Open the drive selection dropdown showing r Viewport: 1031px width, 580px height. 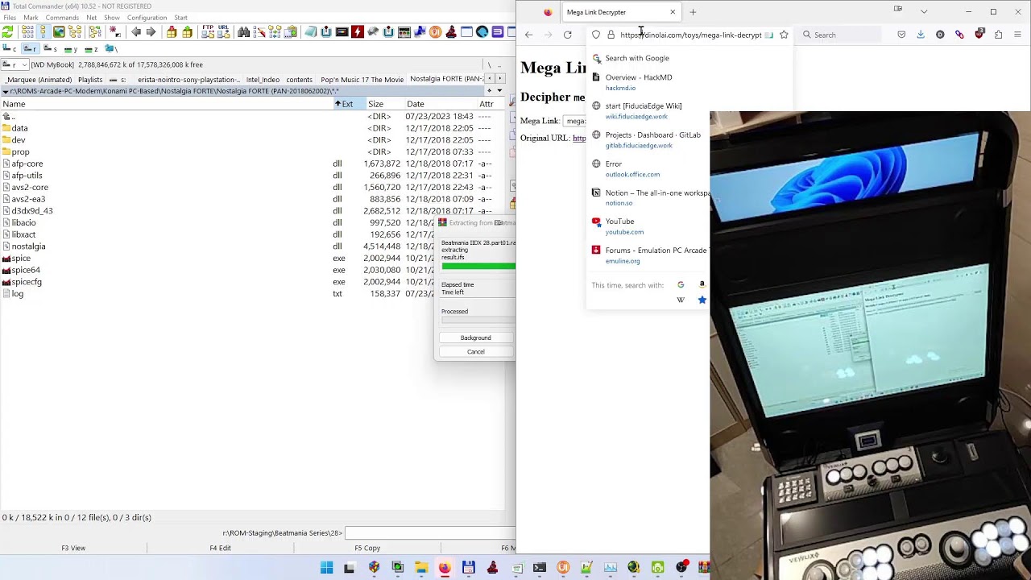coord(14,64)
